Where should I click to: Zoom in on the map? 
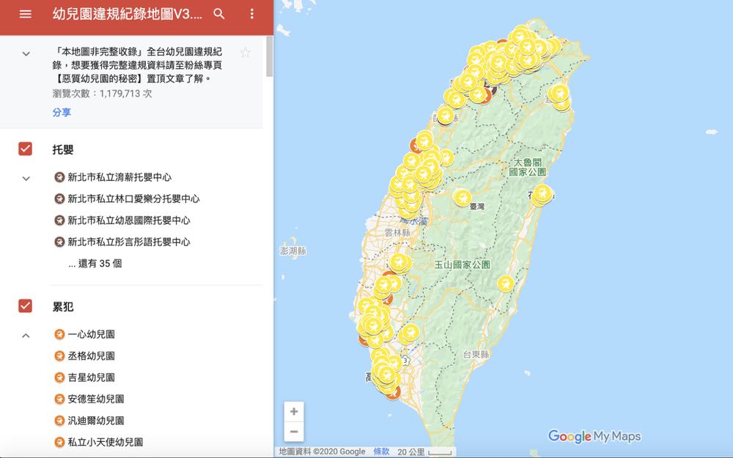click(x=294, y=412)
